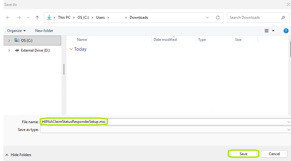Create a New folder
The image size is (291, 161).
[x=44, y=31]
